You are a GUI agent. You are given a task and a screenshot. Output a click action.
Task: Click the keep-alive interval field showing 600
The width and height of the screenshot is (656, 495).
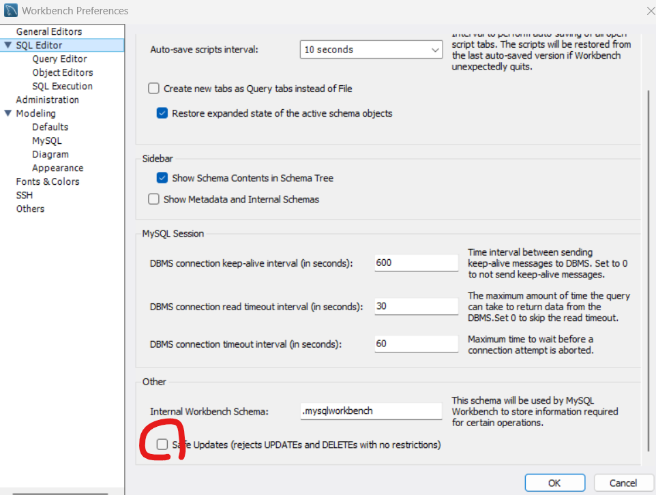pos(416,262)
